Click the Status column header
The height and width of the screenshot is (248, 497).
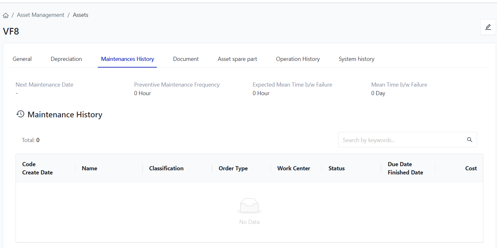click(x=336, y=168)
